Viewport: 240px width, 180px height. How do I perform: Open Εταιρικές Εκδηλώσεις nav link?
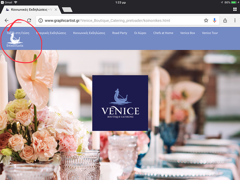tap(51, 33)
